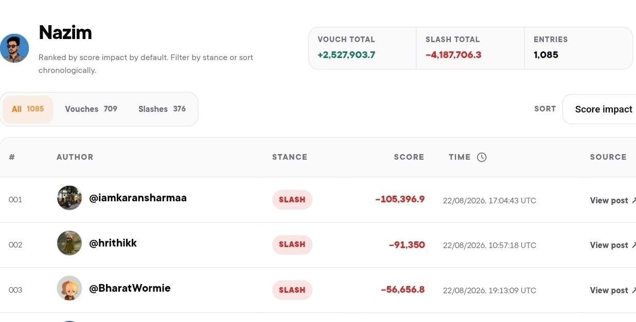Click arrow icon on @BharatWormie's View post
The width and height of the screenshot is (636, 322).
[x=633, y=290]
